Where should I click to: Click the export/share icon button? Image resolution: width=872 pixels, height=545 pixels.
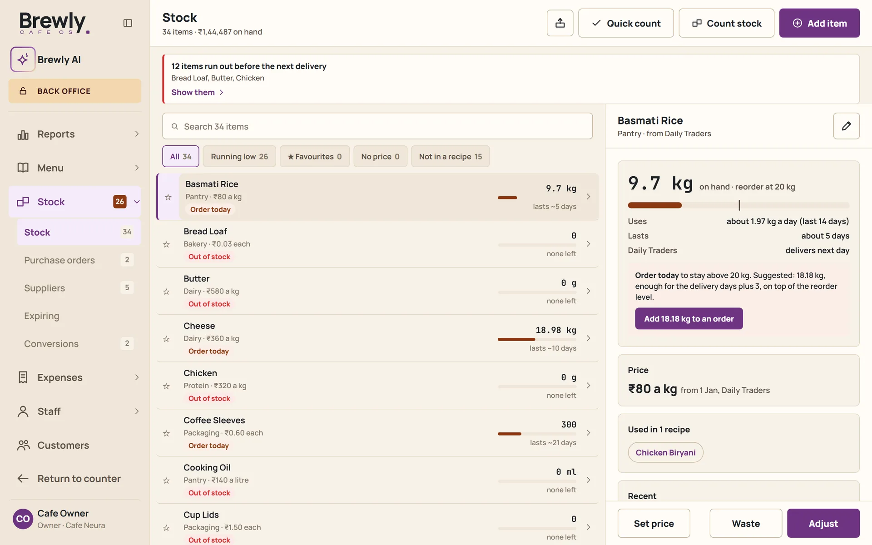click(x=560, y=23)
